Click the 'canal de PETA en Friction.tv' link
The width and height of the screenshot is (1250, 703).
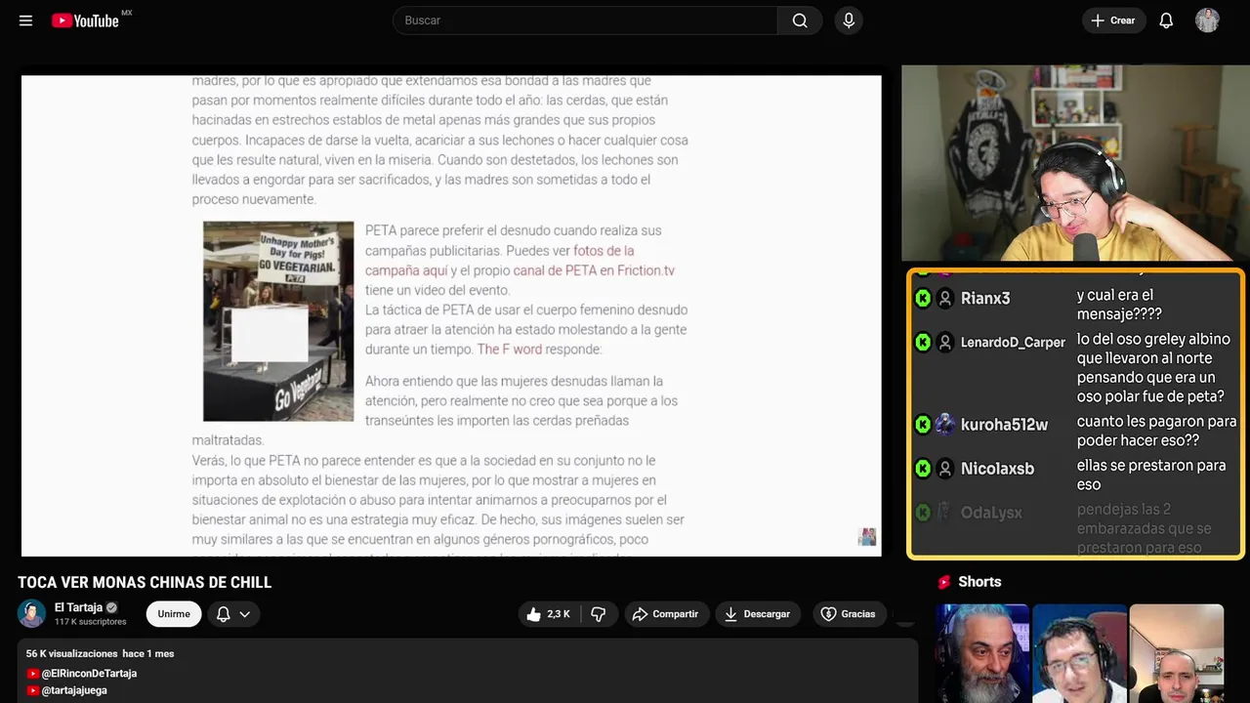click(x=594, y=270)
